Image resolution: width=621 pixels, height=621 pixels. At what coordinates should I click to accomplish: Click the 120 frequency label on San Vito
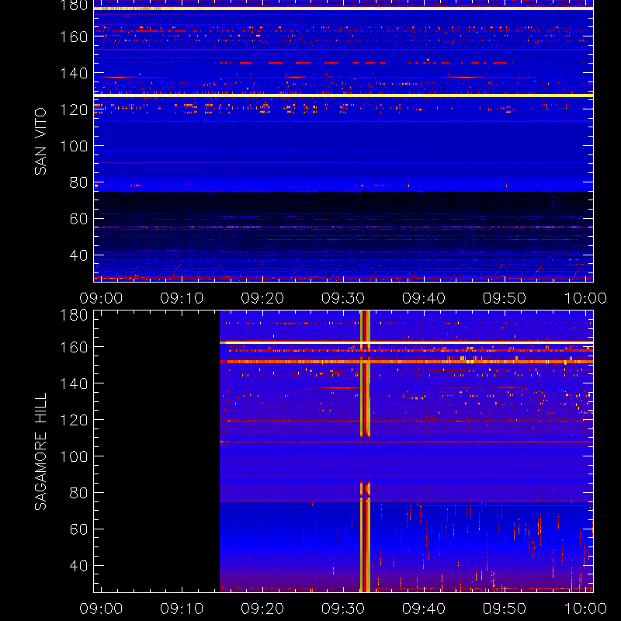pyautogui.click(x=74, y=109)
